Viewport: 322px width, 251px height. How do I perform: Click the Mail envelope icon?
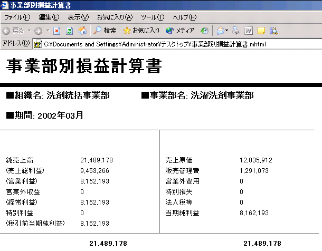tap(220, 31)
